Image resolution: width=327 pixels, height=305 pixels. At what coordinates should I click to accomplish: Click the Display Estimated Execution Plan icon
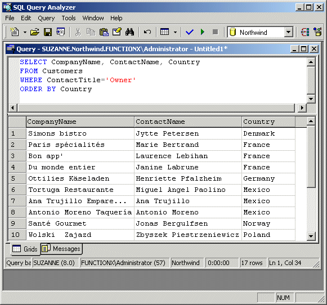[305, 32]
